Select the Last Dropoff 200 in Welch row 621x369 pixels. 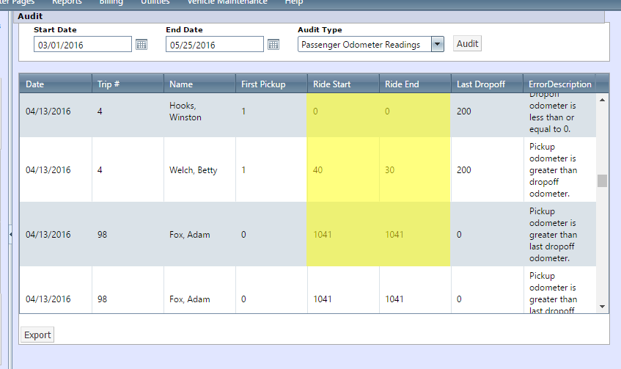(x=487, y=169)
